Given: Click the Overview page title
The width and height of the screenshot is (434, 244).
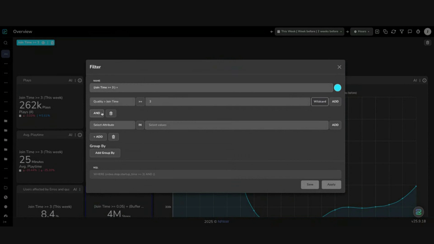Looking at the screenshot, I should click(x=23, y=32).
